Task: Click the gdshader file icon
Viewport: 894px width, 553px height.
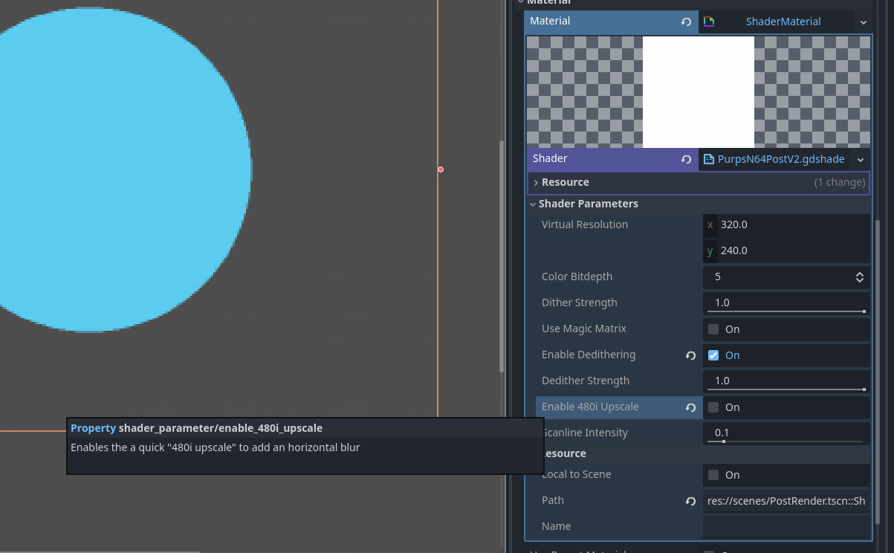Action: point(709,159)
